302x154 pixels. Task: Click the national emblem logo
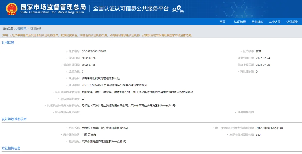pyautogui.click(x=12, y=9)
